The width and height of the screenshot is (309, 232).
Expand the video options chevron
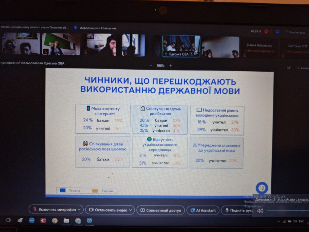pyautogui.click(x=131, y=210)
